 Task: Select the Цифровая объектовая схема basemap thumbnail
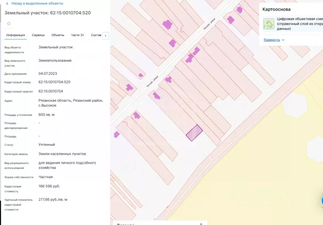point(269,24)
